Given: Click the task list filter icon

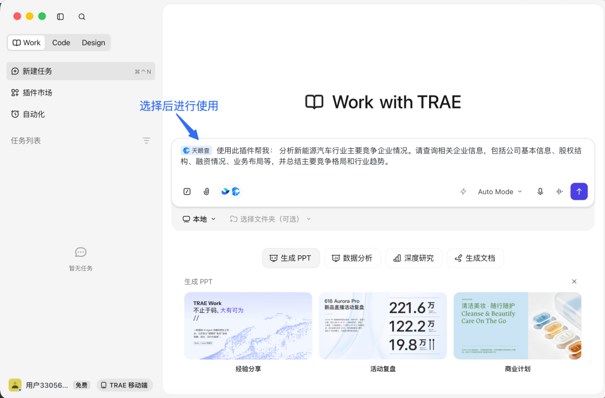Looking at the screenshot, I should (x=146, y=141).
